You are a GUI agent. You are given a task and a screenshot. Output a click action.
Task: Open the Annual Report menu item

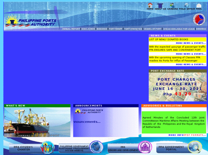click(71, 29)
